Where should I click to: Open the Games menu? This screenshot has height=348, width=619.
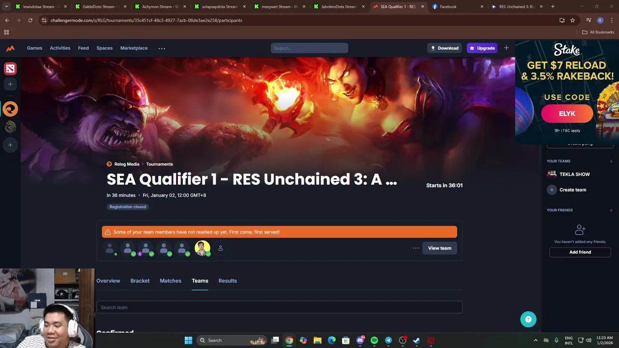tap(34, 48)
